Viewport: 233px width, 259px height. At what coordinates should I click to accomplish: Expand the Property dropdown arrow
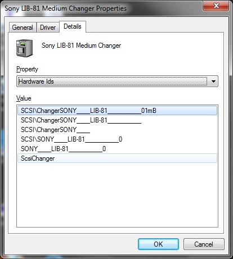click(x=213, y=81)
